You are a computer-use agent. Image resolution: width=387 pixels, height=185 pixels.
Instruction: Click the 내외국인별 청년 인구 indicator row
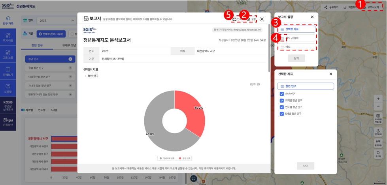[50, 77]
